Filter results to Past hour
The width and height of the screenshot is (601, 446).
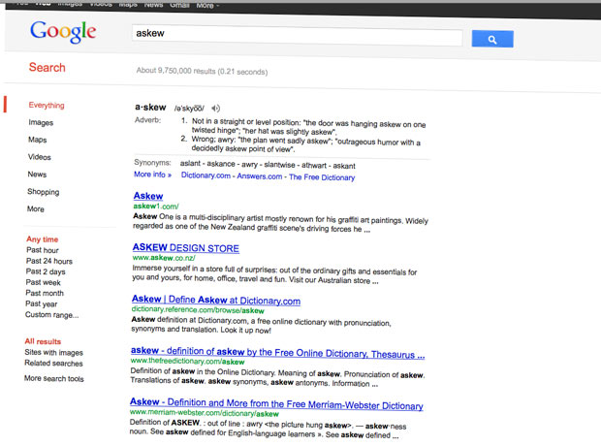[x=42, y=250]
